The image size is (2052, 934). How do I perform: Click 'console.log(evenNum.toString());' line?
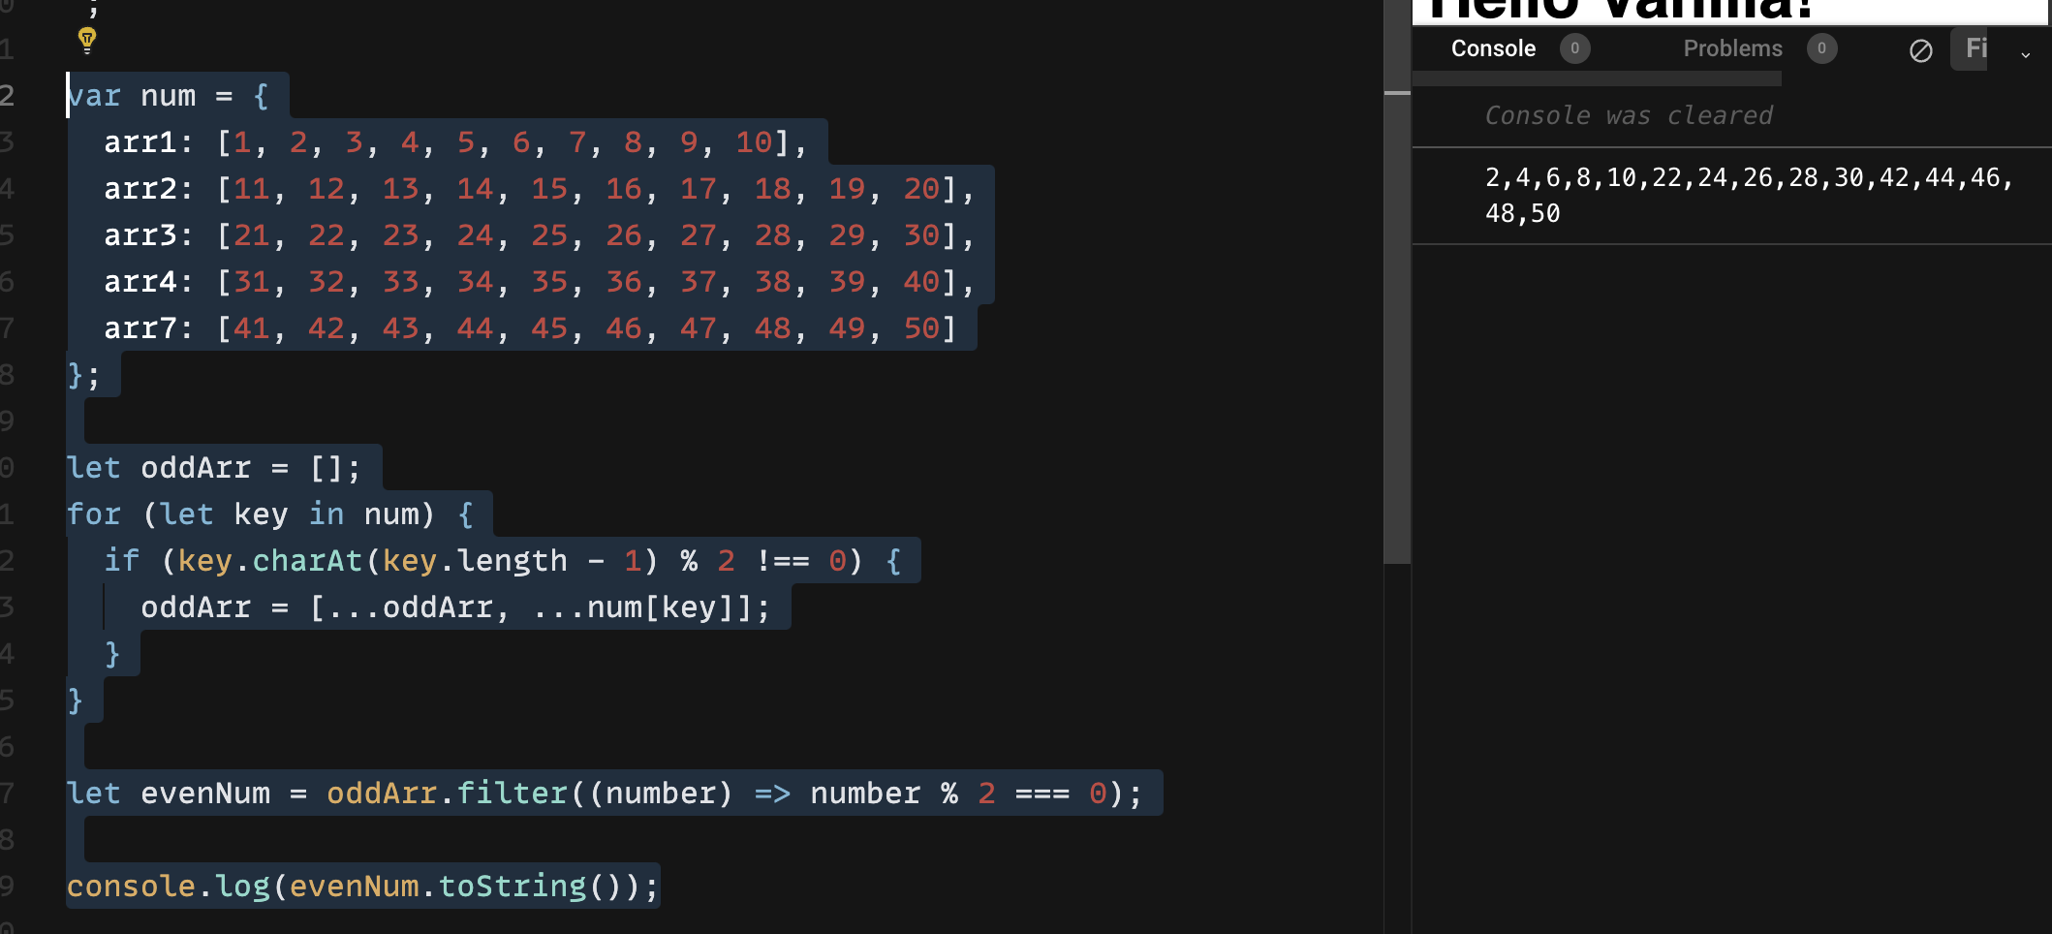coord(362,887)
